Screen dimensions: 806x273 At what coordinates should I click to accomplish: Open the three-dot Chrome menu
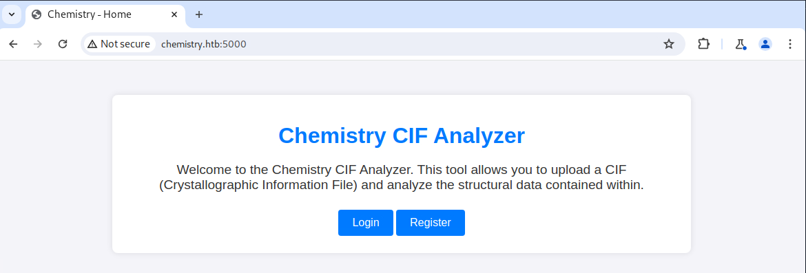(x=790, y=44)
